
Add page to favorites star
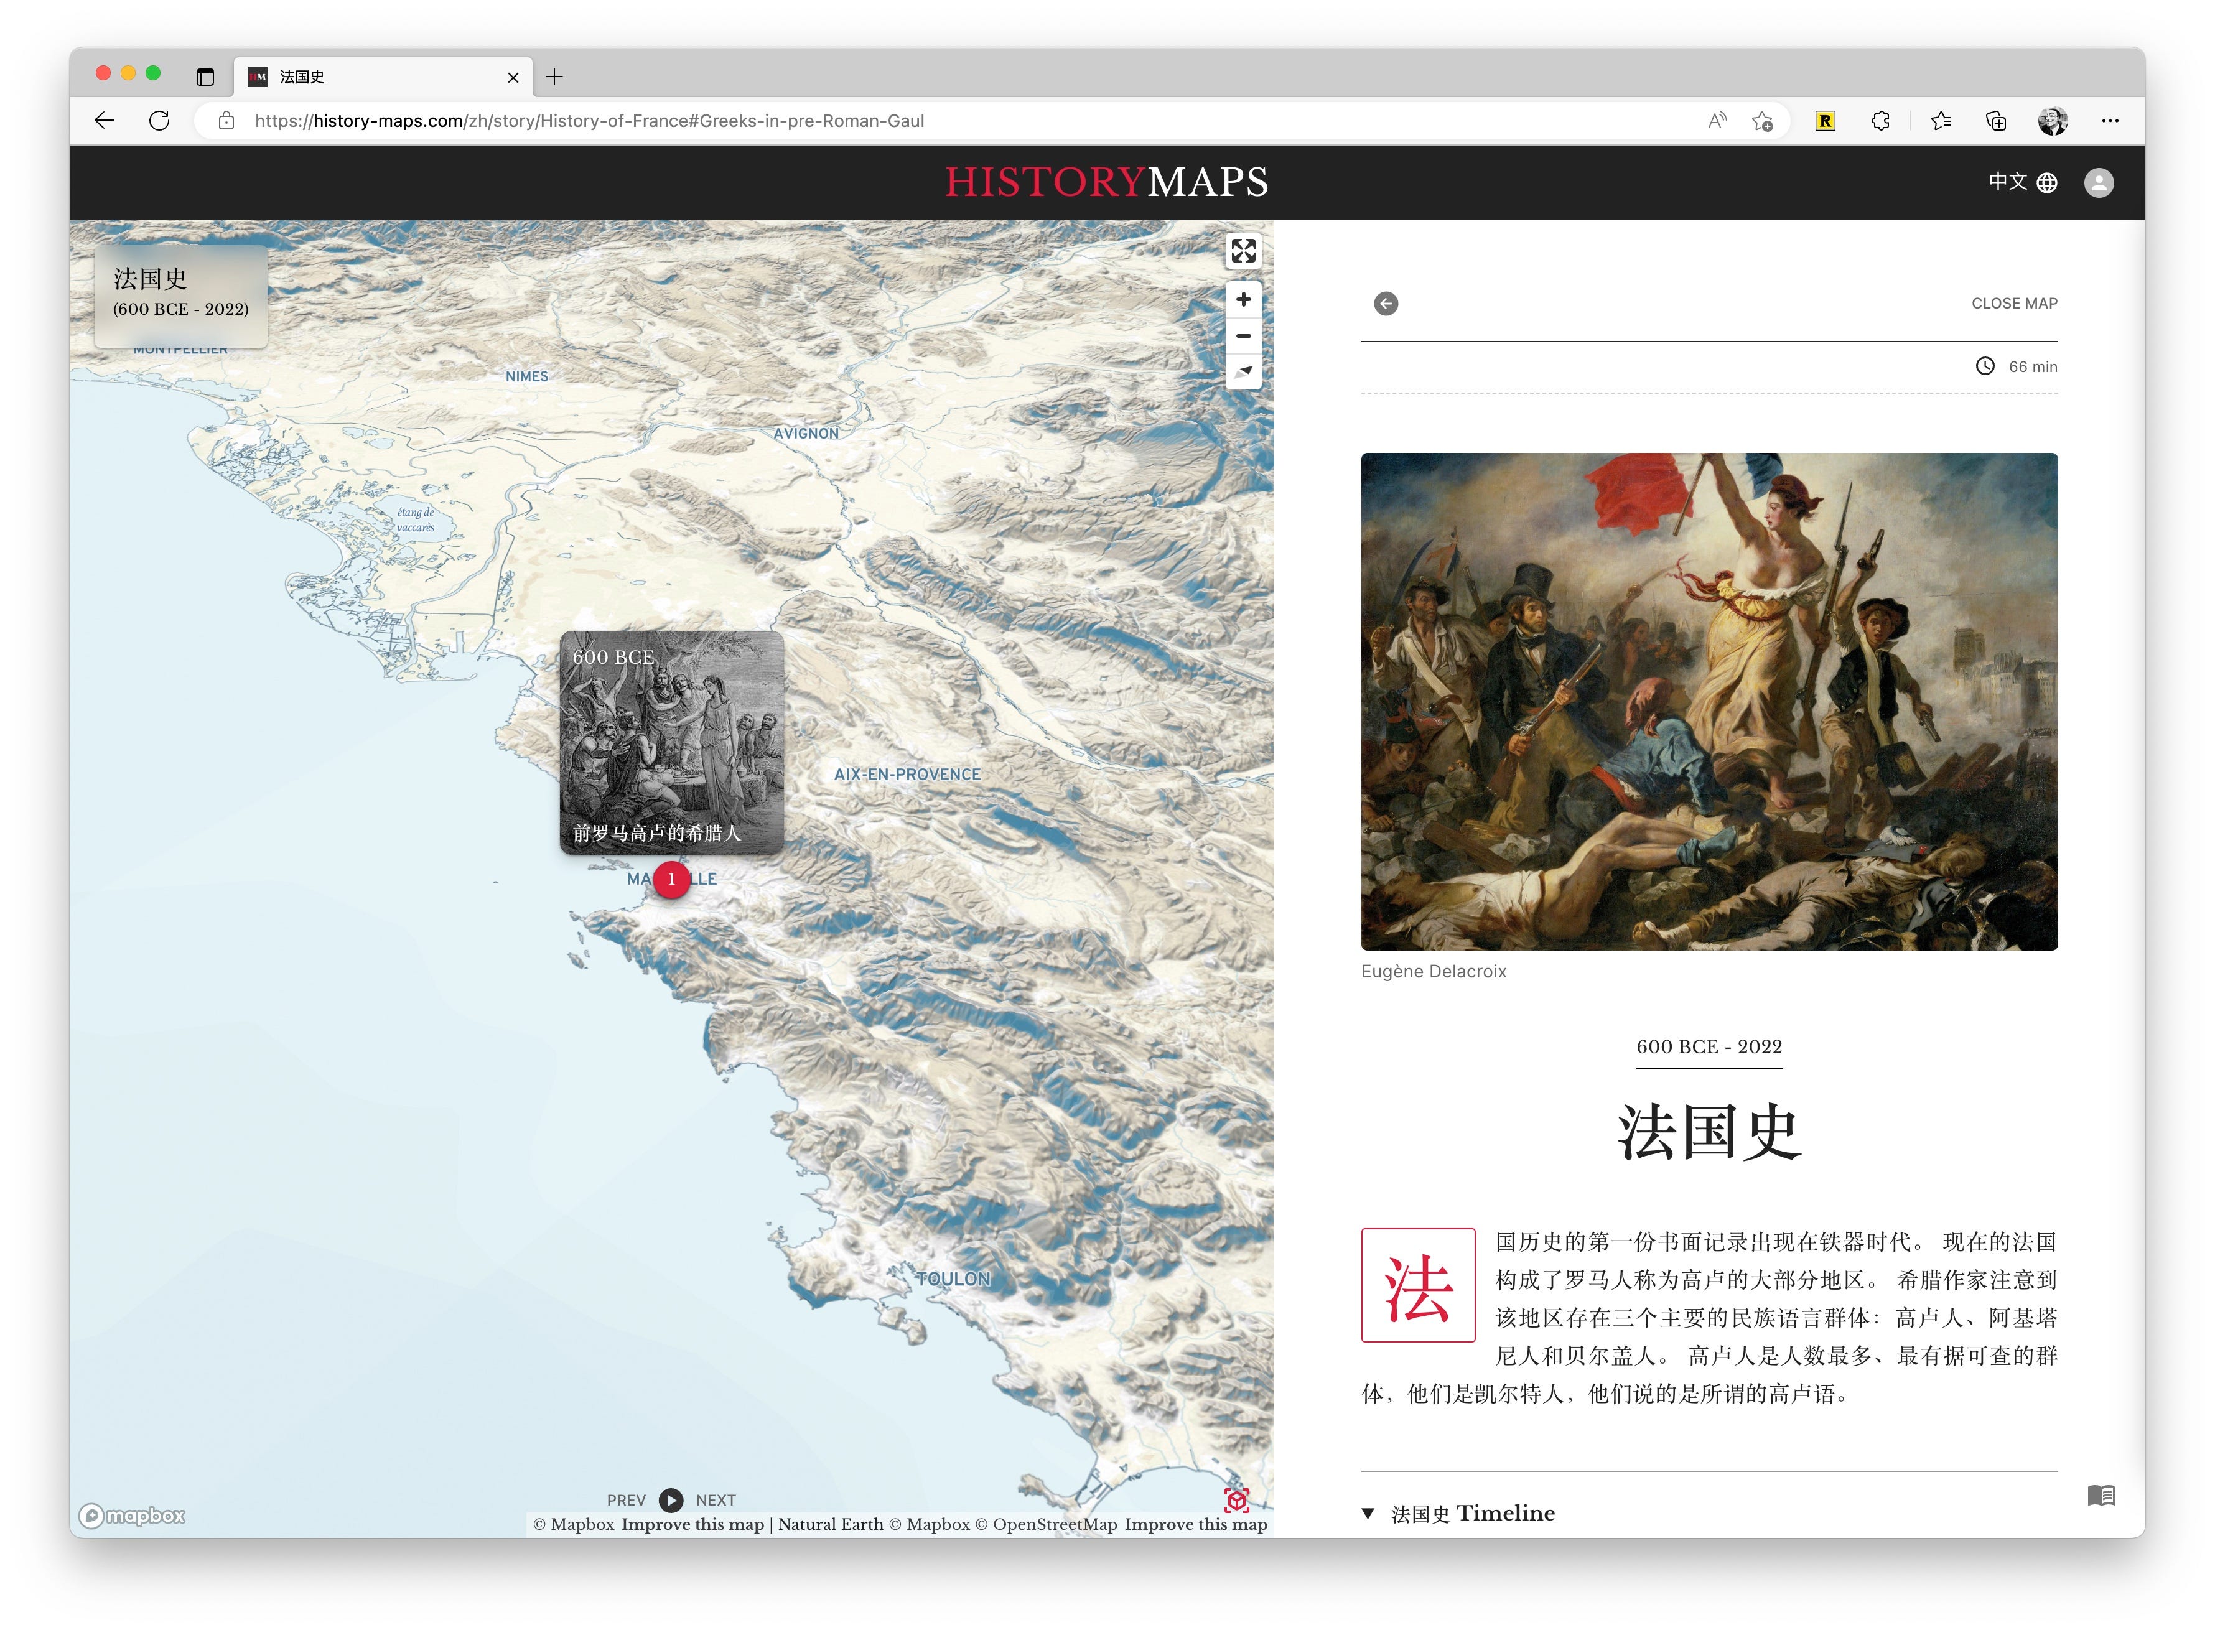pyautogui.click(x=1763, y=120)
